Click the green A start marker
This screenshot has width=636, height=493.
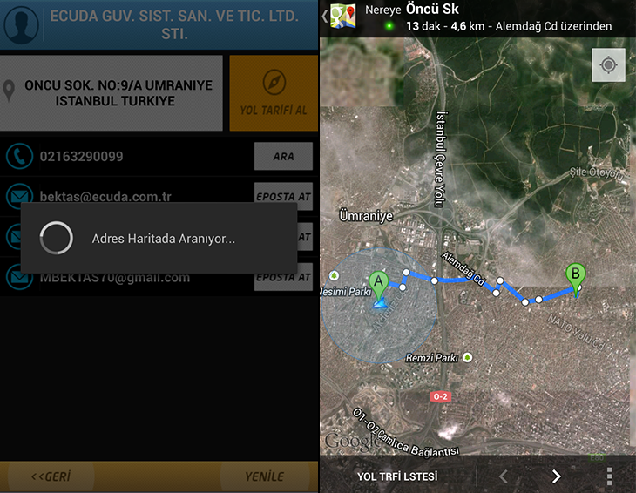[x=378, y=285]
